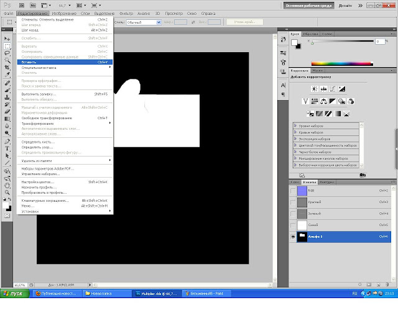Image resolution: width=398 pixels, height=318 pixels.
Task: Add a Levels adjustment
Action: 323,89
